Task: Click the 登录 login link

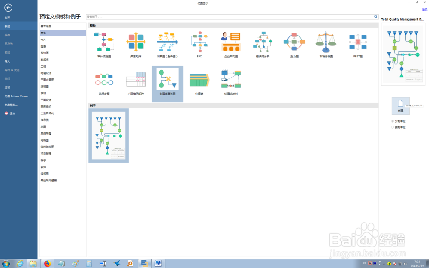Action: [424, 9]
